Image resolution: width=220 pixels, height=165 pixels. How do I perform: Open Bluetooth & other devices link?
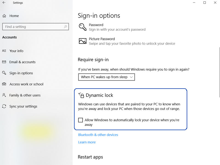pos(98,135)
